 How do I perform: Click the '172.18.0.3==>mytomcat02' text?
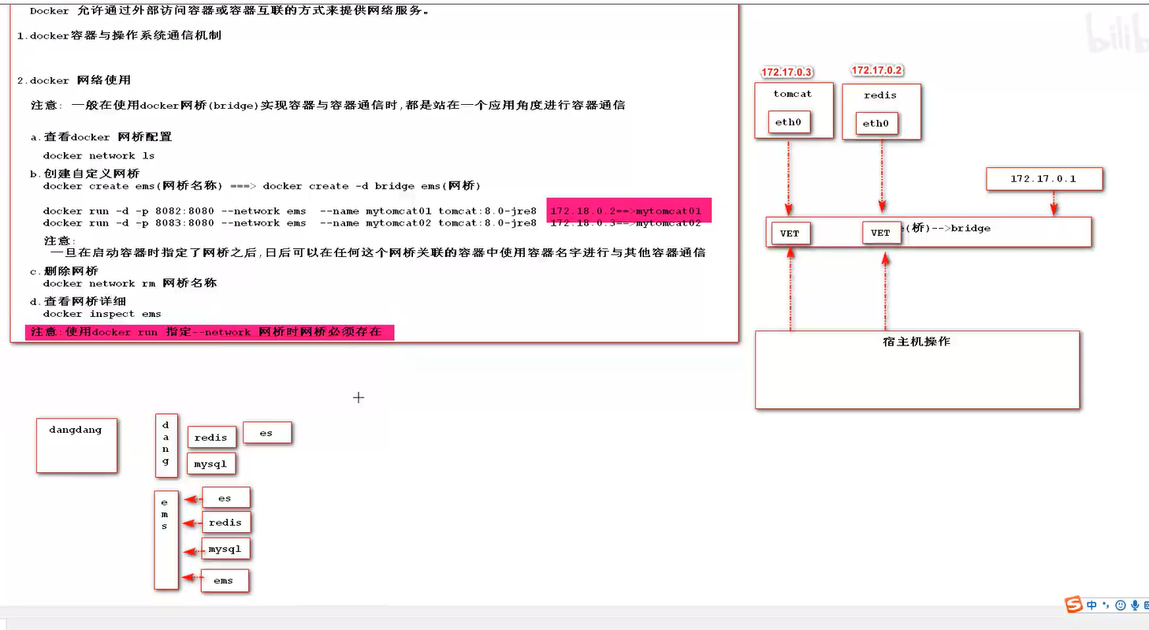pyautogui.click(x=626, y=223)
